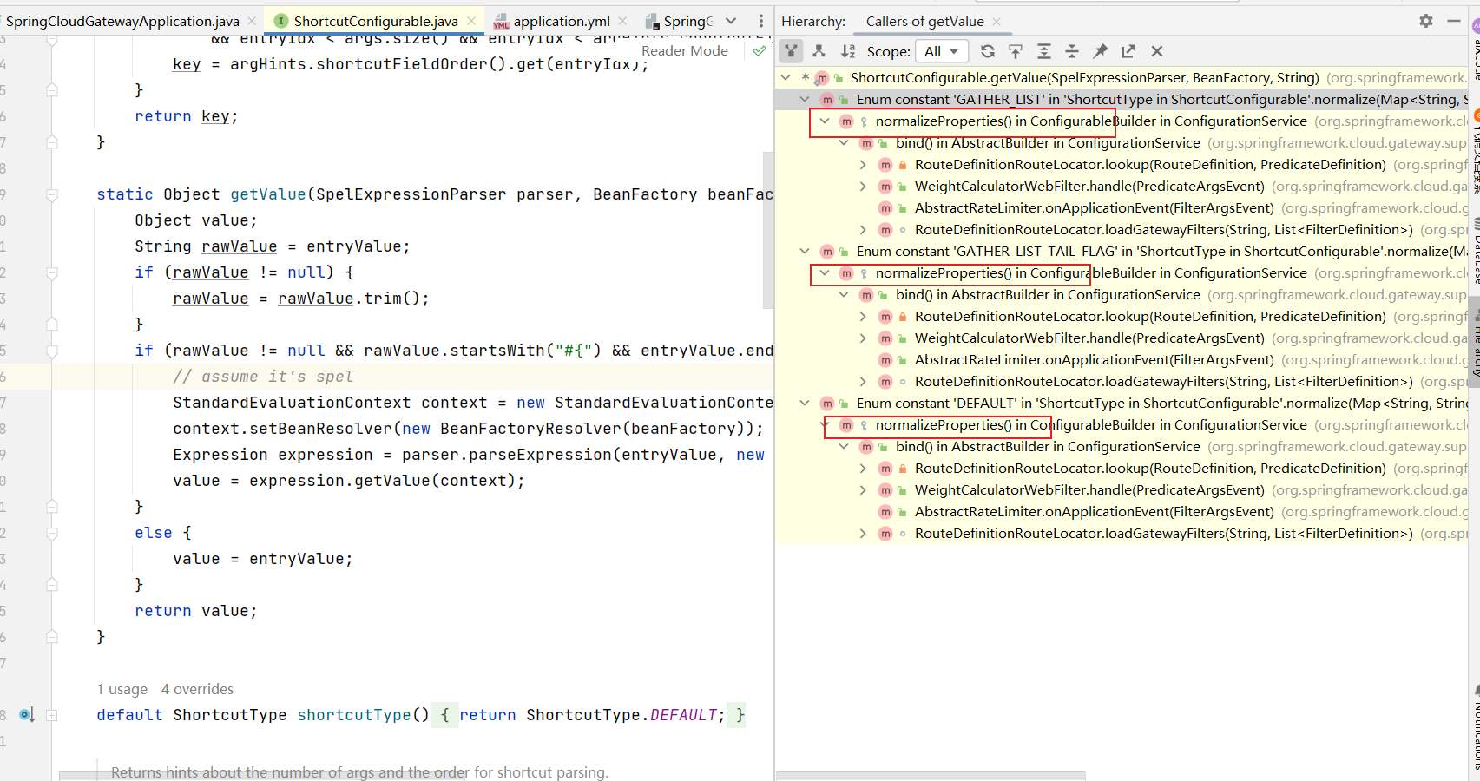Image resolution: width=1480 pixels, height=781 pixels.
Task: Fold the shortcutType method in gutter
Action: pyautogui.click(x=52, y=715)
